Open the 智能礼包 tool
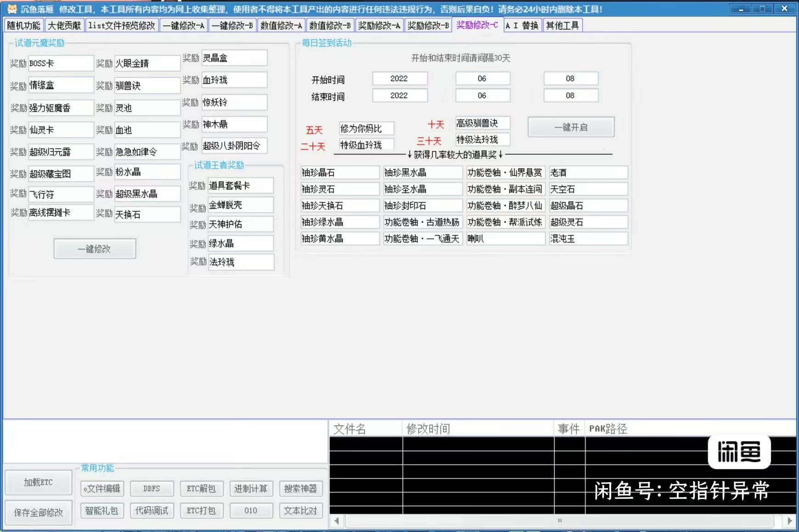Viewport: 799px width, 532px height. pos(102,510)
